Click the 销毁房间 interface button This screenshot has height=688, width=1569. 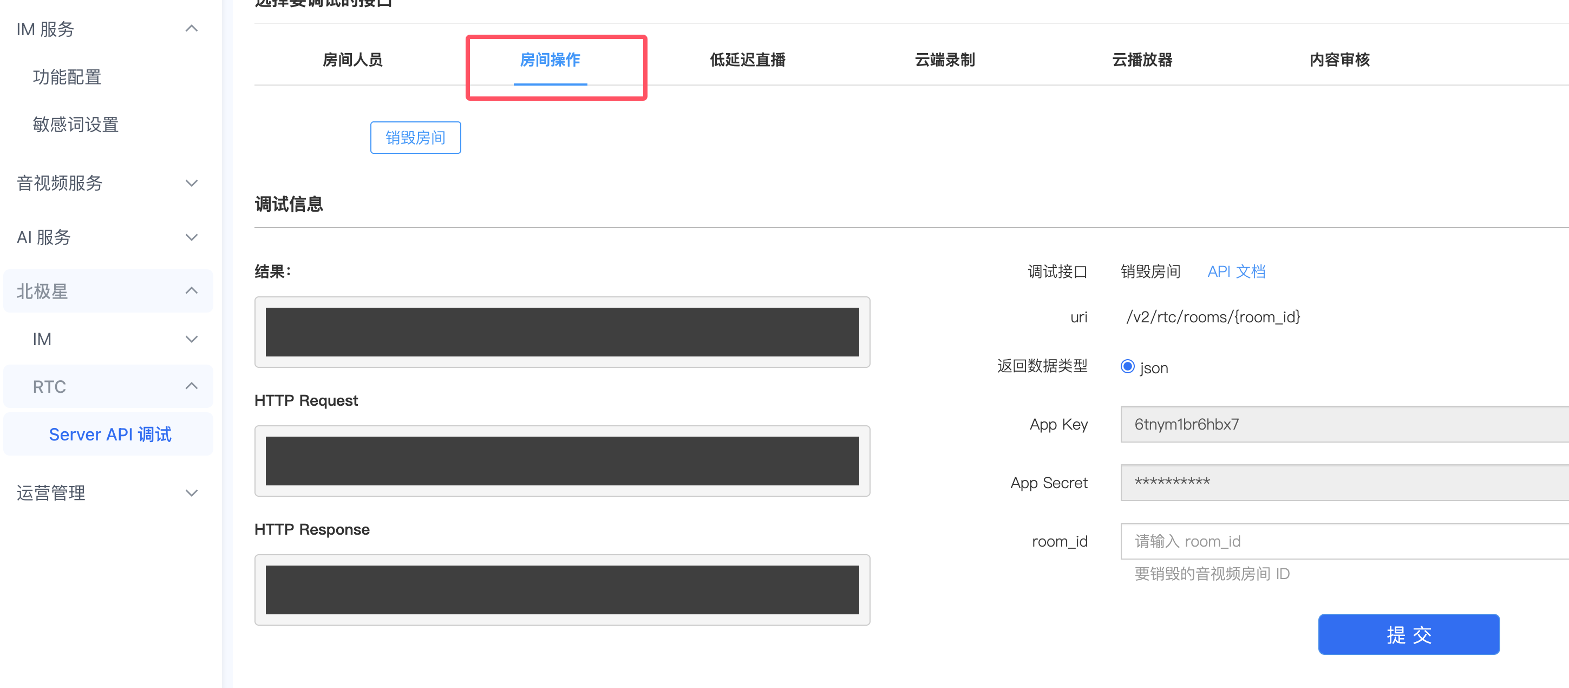click(415, 138)
